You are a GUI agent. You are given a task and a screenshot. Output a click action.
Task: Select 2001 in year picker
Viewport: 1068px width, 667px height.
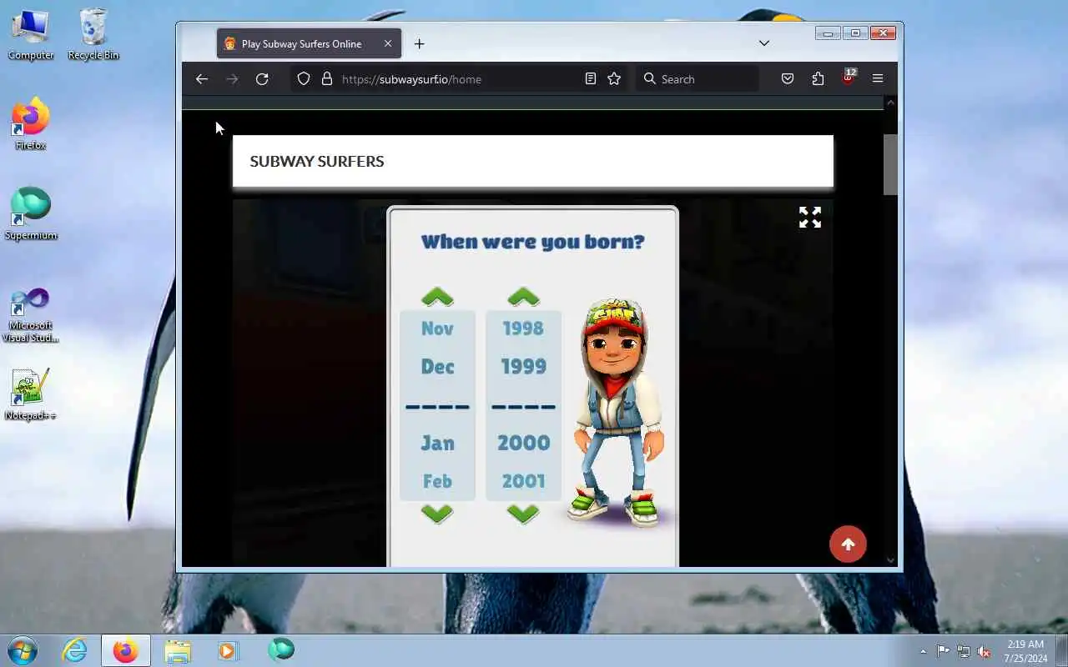click(x=523, y=481)
